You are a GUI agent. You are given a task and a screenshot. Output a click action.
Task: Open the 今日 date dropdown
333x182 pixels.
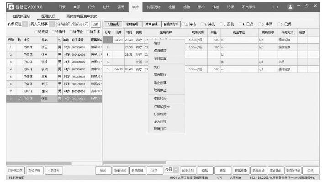click(x=176, y=170)
